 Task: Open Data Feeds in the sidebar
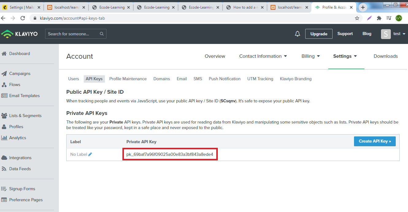click(x=20, y=169)
